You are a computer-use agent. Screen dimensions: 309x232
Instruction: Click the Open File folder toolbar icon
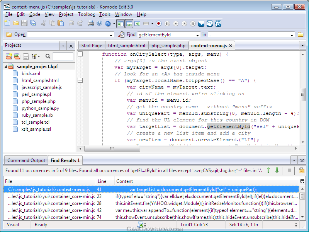point(16,23)
